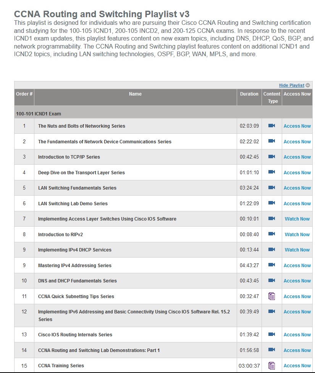Click the video icon beside Introduction to RIPv2
Screen dimensions: 315x373
(x=272, y=234)
